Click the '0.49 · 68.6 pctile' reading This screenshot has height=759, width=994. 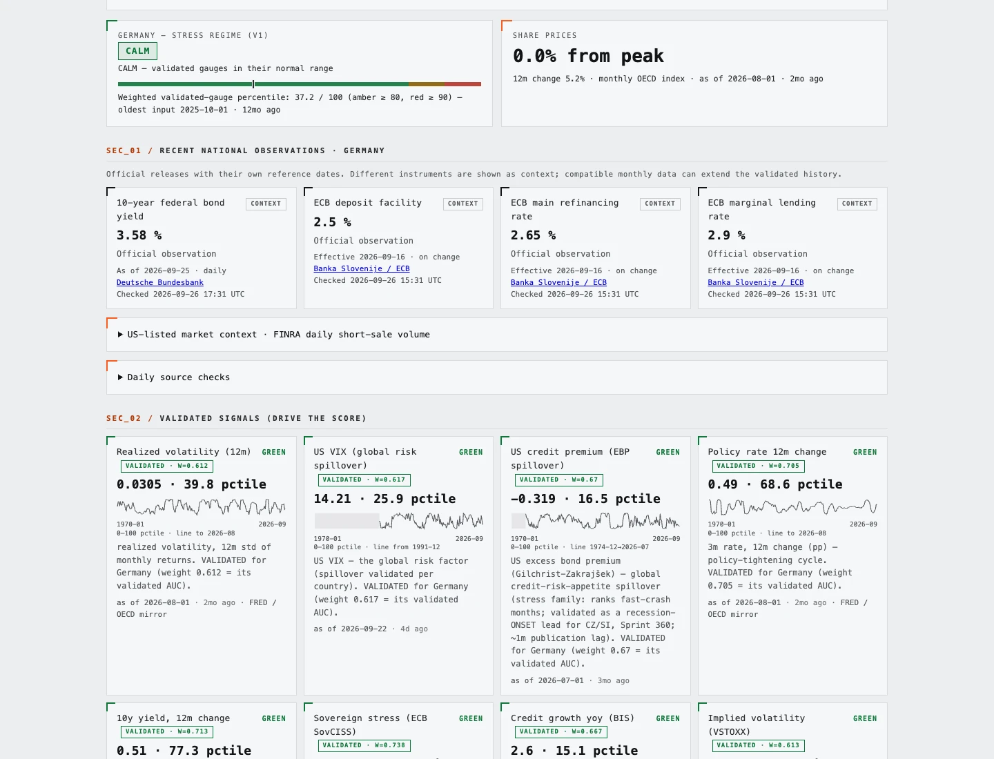click(x=775, y=485)
